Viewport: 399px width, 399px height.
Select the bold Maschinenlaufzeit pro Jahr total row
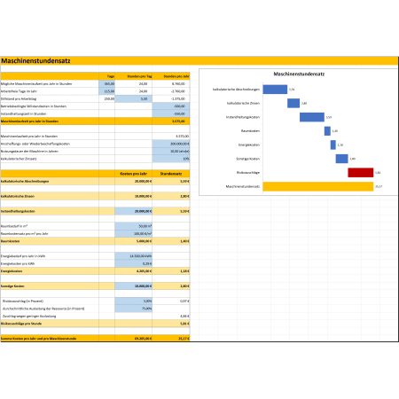[95, 121]
